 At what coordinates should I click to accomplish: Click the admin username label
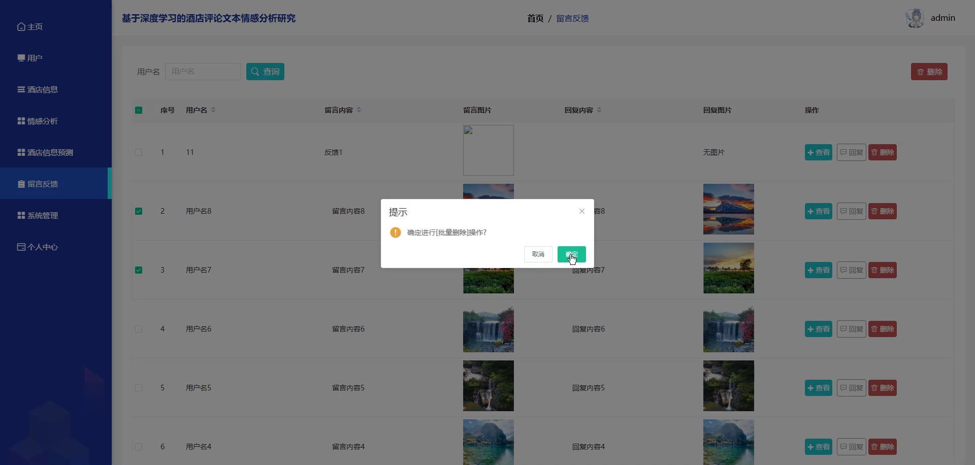[942, 18]
